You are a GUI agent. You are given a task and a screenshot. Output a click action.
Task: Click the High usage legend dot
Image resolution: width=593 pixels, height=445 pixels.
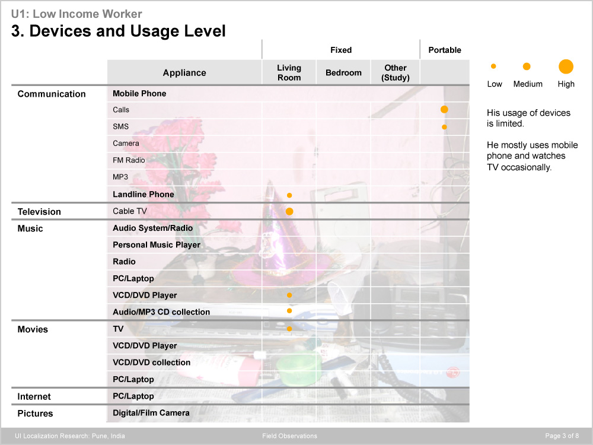coord(566,66)
